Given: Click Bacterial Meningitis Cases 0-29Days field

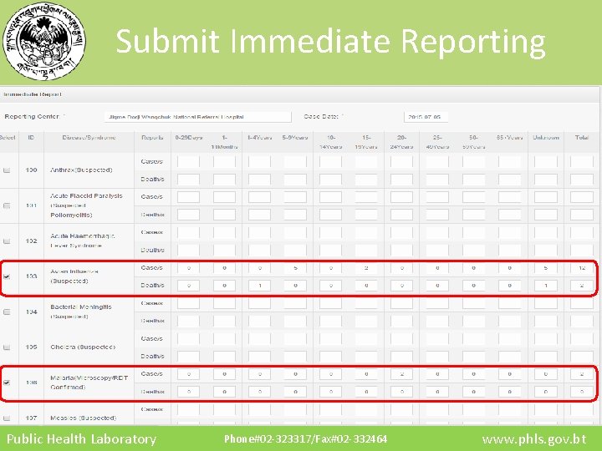Looking at the screenshot, I should [188, 303].
